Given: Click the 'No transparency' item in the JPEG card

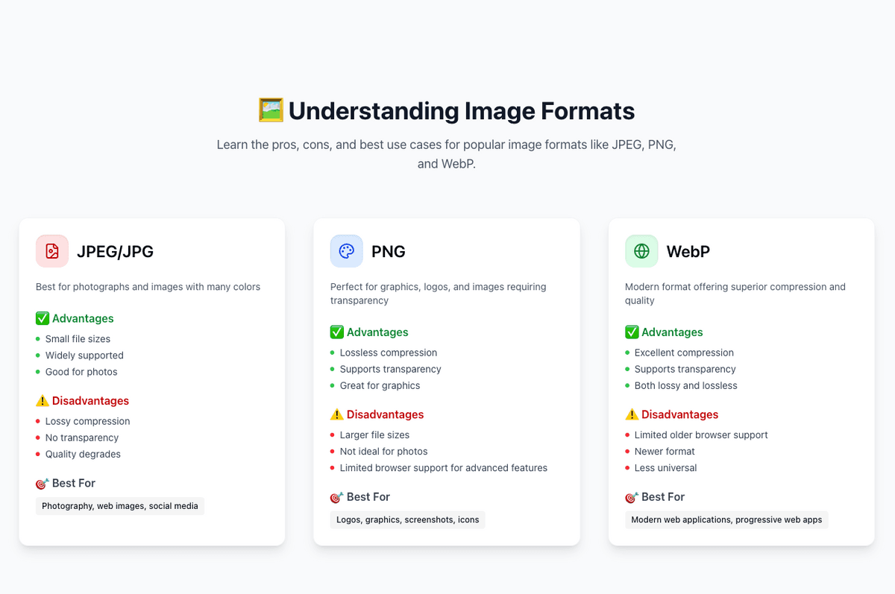Looking at the screenshot, I should pyautogui.click(x=82, y=437).
